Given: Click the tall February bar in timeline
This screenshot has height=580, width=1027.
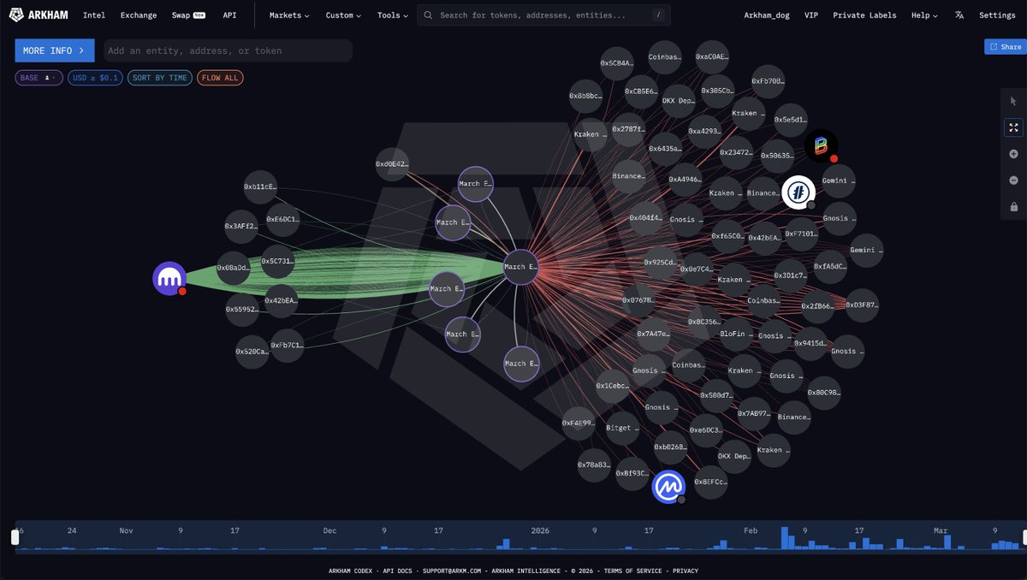Looking at the screenshot, I should point(785,538).
